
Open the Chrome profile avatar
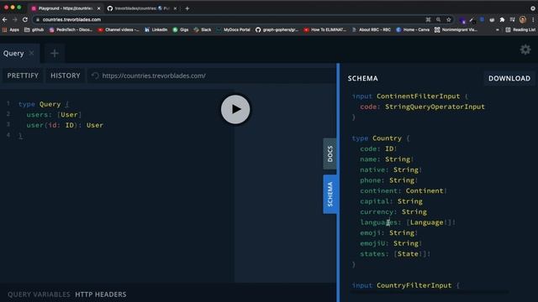[x=523, y=20]
